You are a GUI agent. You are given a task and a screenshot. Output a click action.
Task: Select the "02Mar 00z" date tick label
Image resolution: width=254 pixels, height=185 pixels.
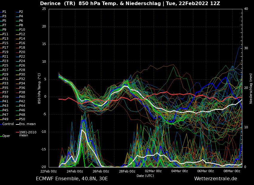pyautogui.click(x=153, y=171)
